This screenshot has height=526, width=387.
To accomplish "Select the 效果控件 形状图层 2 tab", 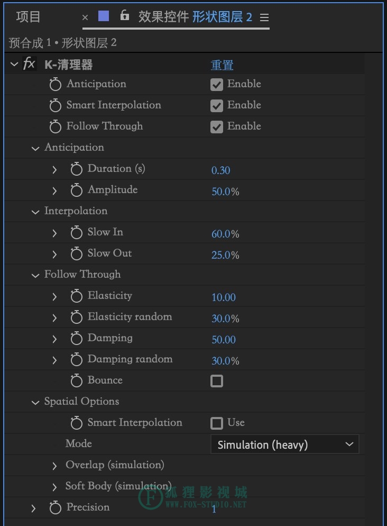I will (195, 17).
